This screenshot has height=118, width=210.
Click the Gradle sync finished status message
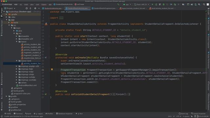(x=24, y=116)
